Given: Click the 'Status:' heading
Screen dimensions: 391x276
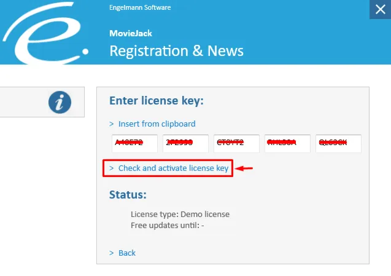Looking at the screenshot, I should click(128, 195).
